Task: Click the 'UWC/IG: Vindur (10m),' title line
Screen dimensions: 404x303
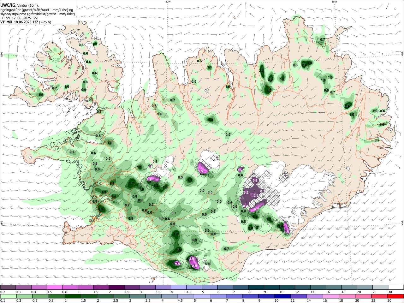Action: (x=20, y=5)
